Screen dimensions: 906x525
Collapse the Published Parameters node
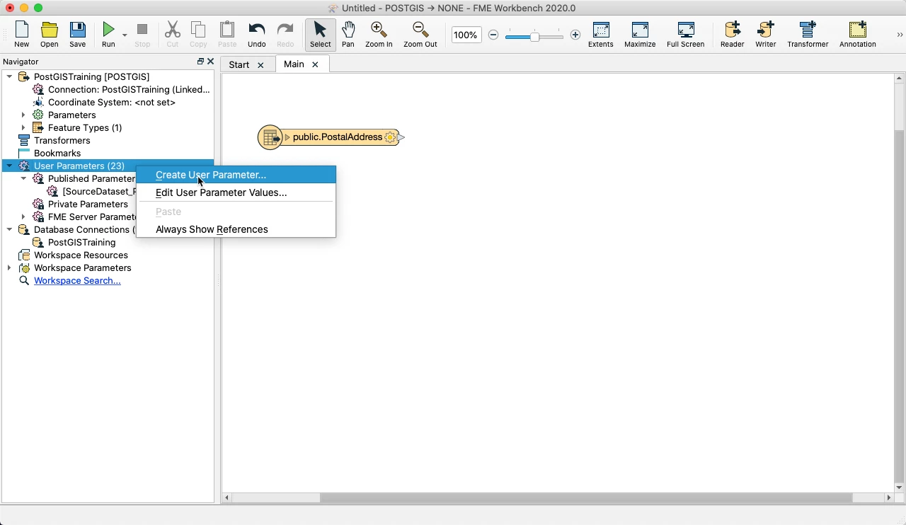[23, 178]
